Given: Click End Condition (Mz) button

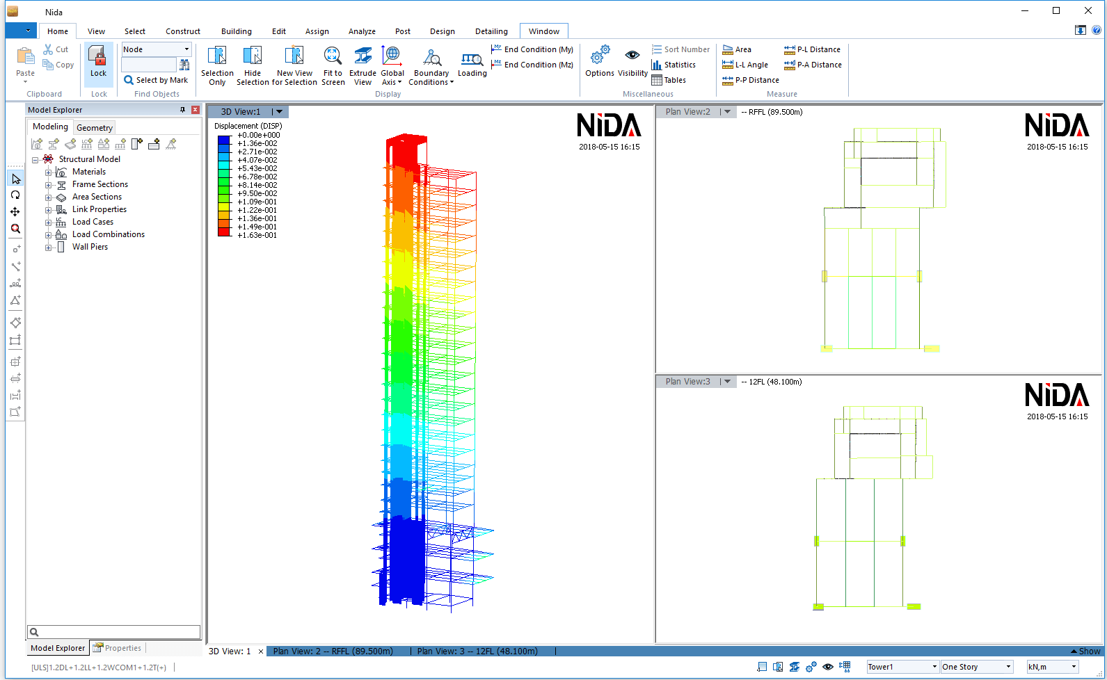Looking at the screenshot, I should 532,65.
